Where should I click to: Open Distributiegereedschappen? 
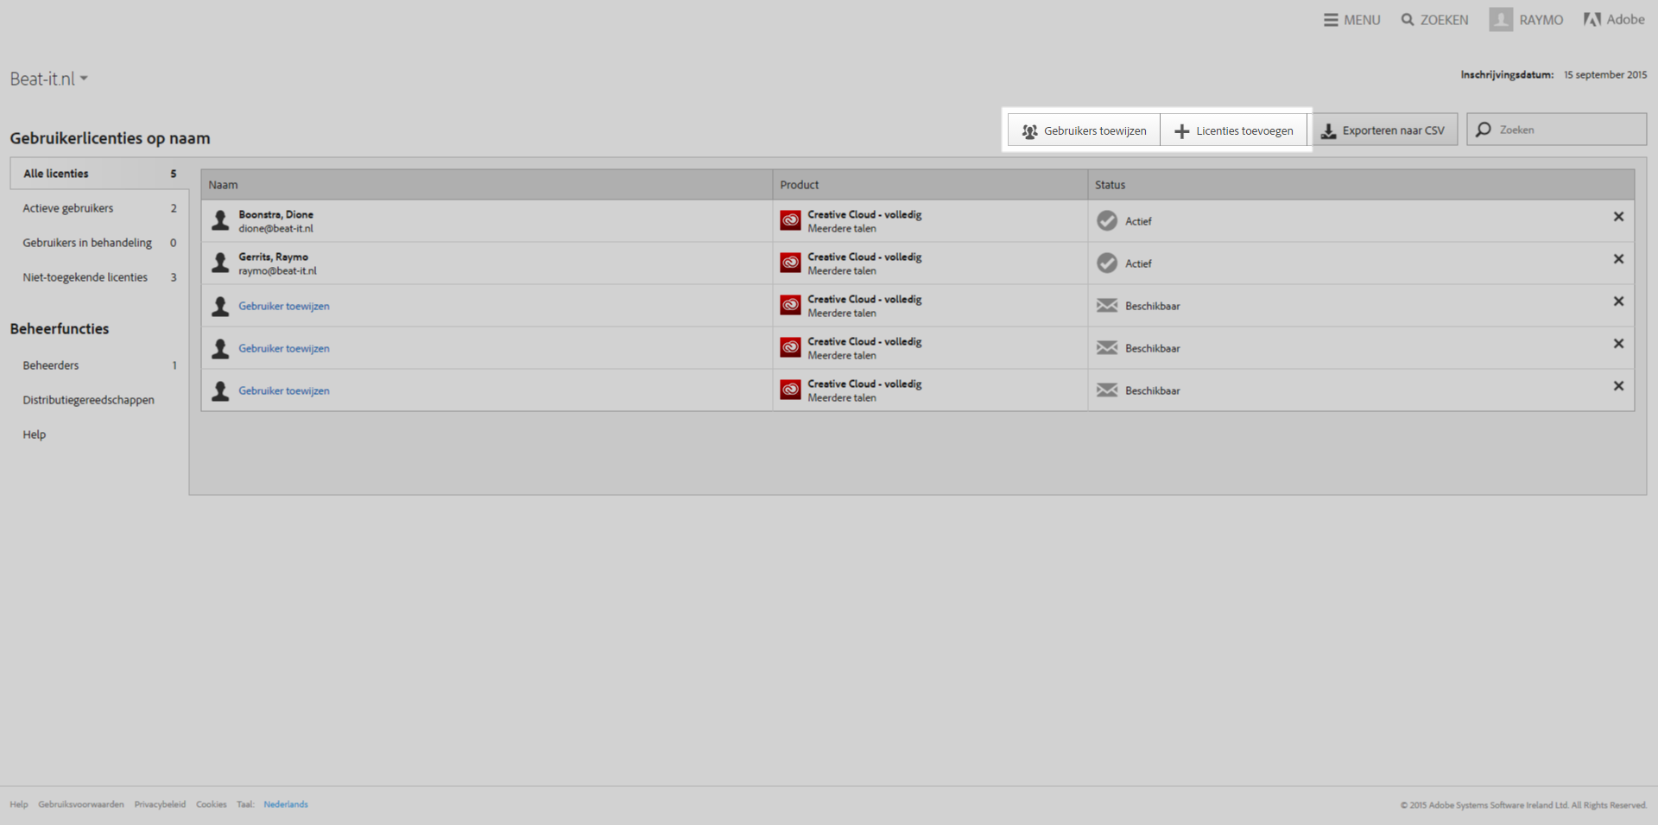click(x=88, y=400)
